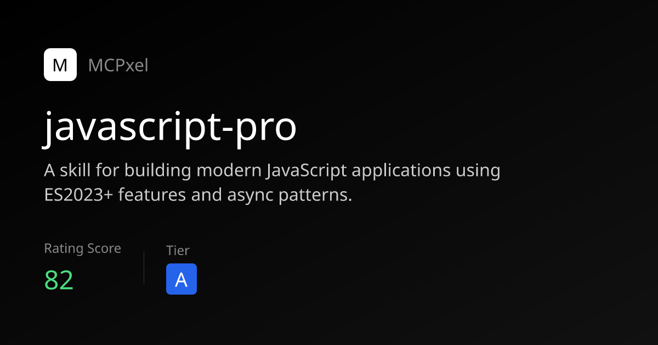Click the Tier label
This screenshot has height=345, width=658.
coord(178,250)
